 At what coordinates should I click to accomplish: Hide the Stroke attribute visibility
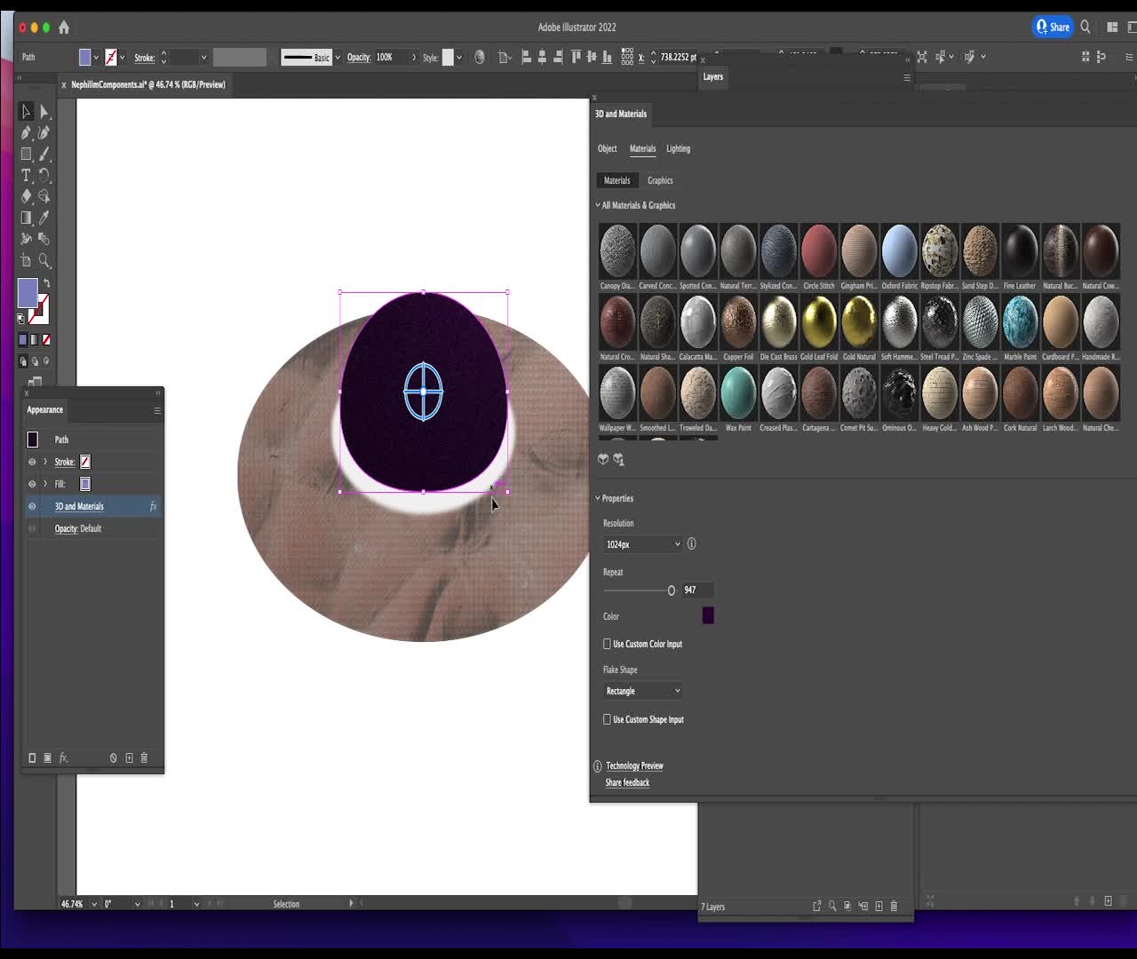[x=32, y=462]
